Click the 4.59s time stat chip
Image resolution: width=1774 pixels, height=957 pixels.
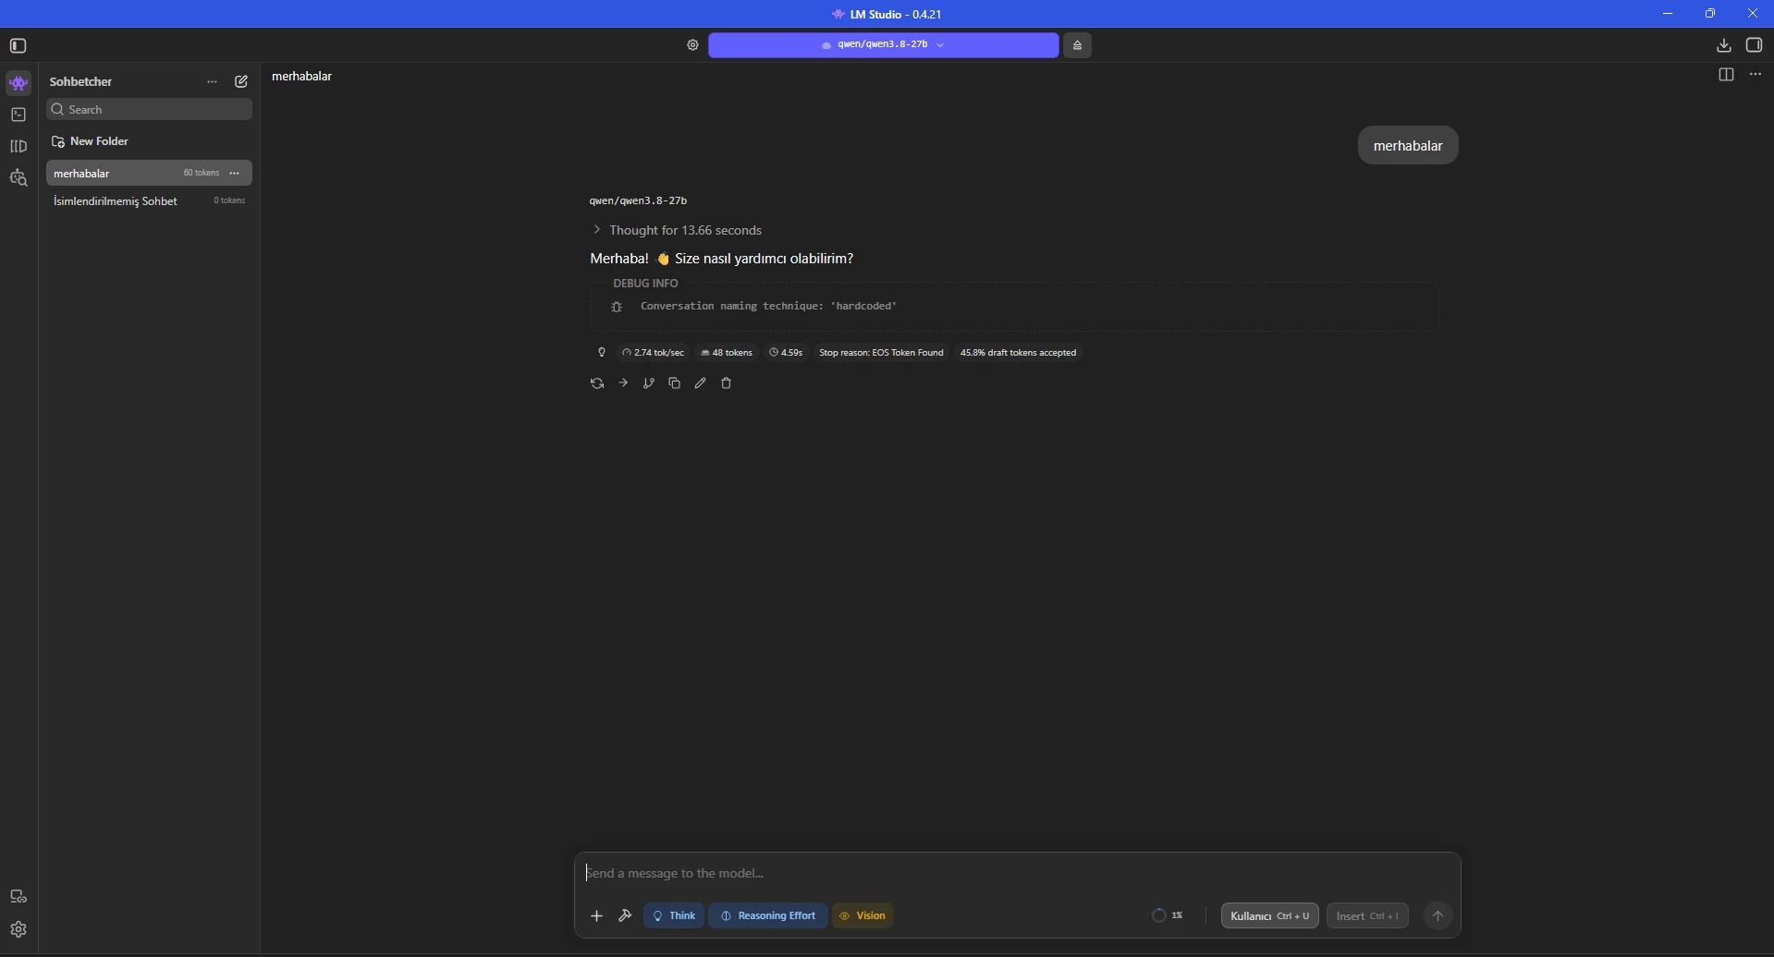(x=786, y=353)
